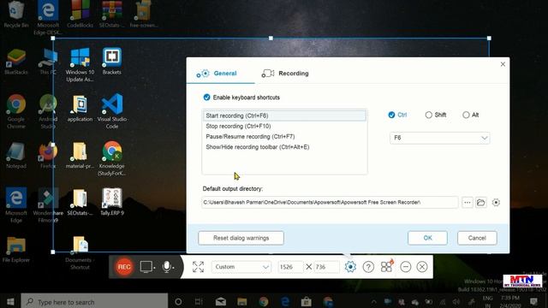Toggle fullscreen region icon in toolbar
Screen dimensions: 548x308
[x=198, y=267]
